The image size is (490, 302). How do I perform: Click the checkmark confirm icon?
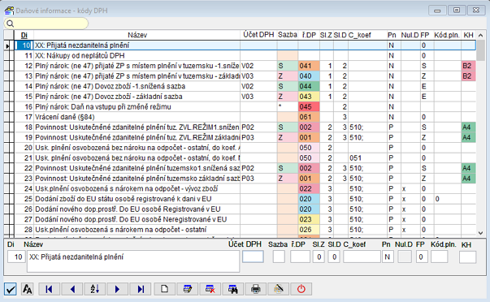pos(11,289)
